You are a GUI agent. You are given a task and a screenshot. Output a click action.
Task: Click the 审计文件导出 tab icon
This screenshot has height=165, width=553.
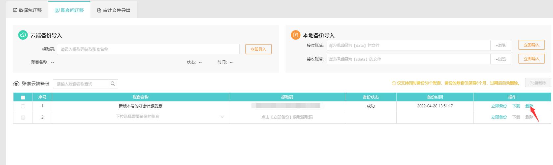coord(99,10)
